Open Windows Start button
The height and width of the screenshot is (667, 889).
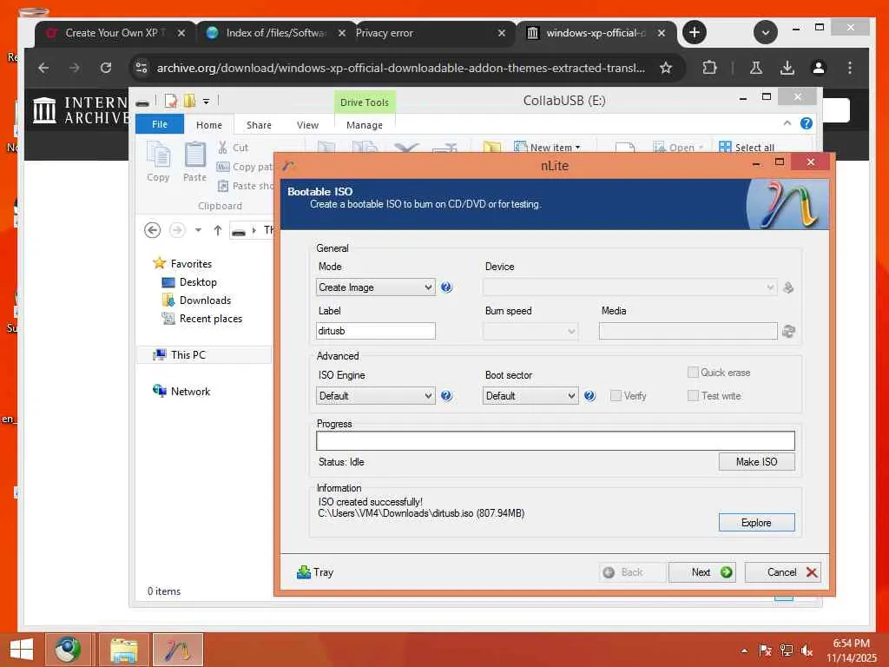(22, 650)
